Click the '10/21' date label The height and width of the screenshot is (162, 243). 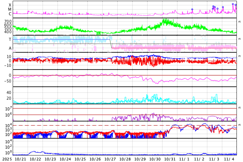pos(20,159)
